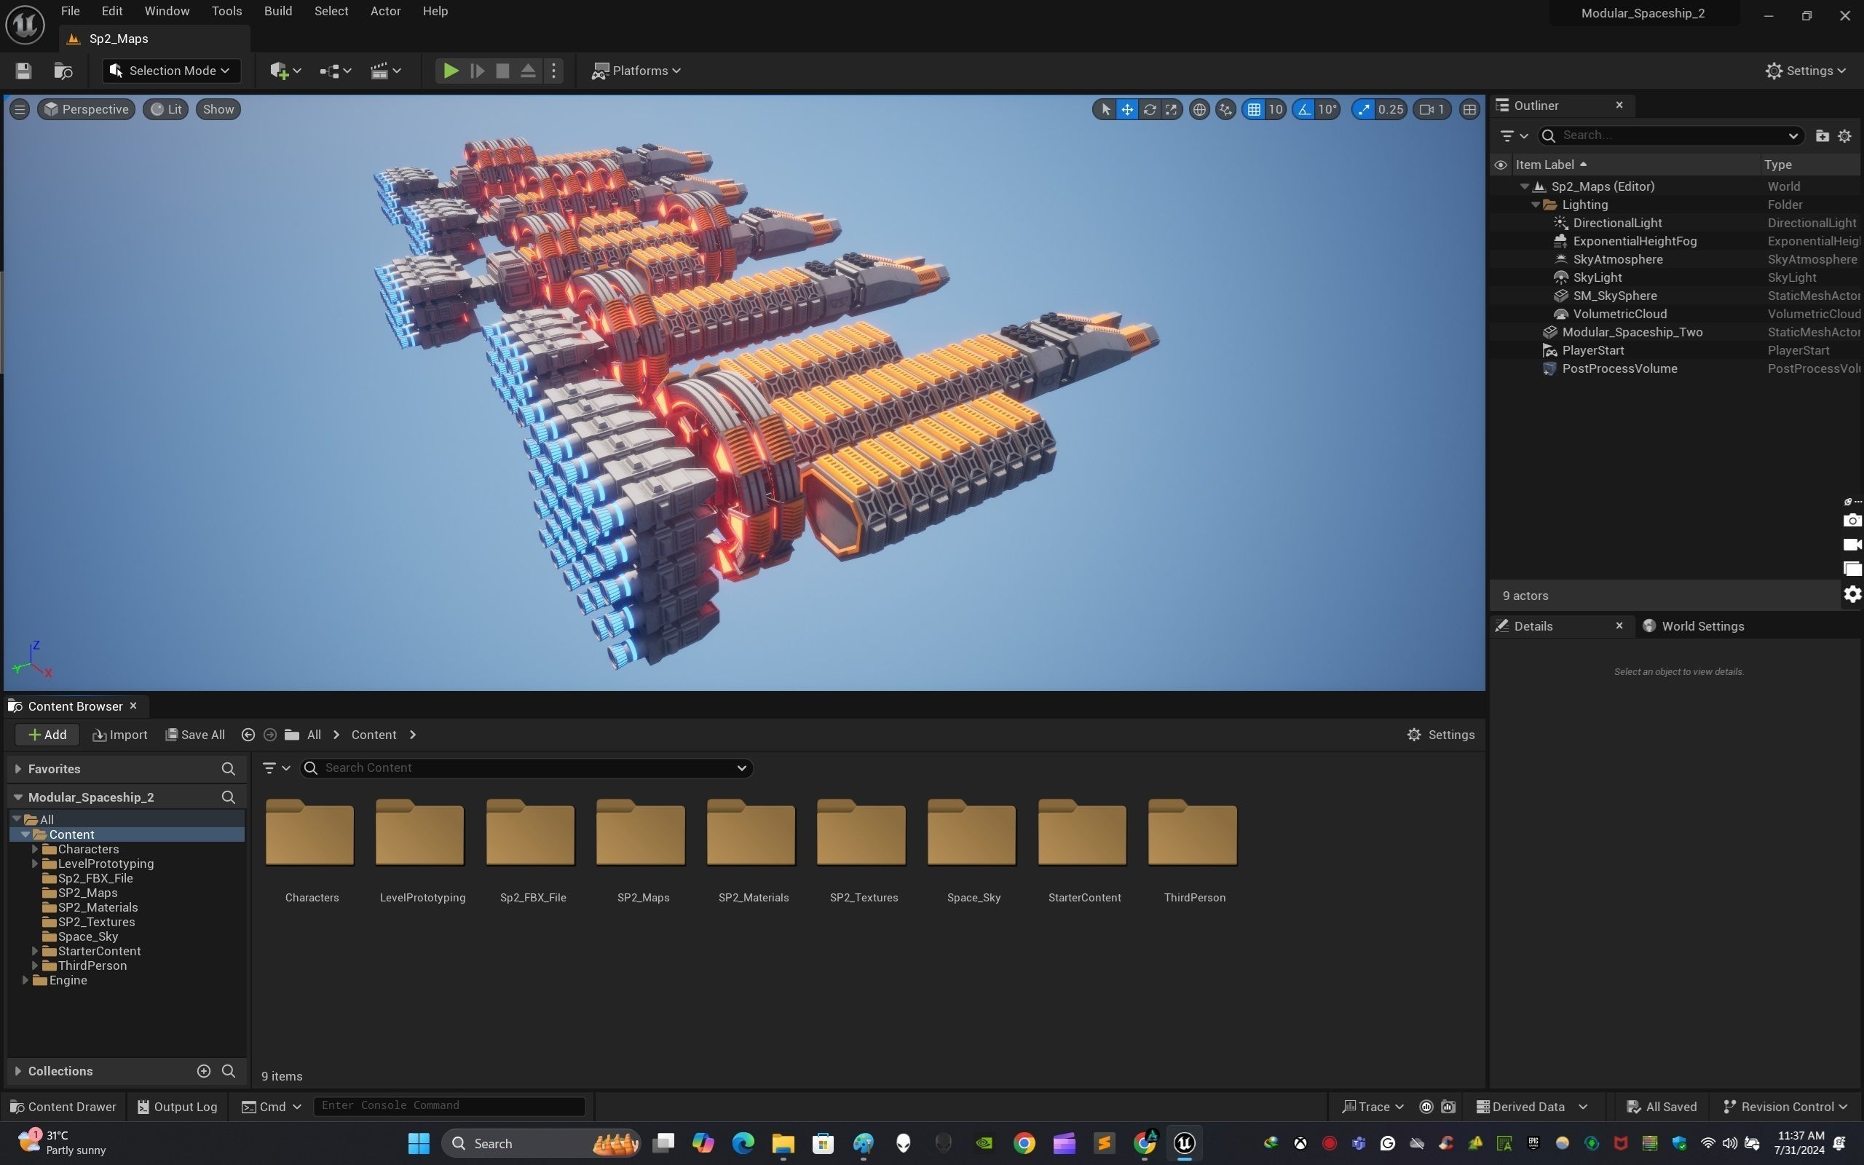Open the grid snap size value 10
Image resolution: width=1864 pixels, height=1165 pixels.
point(1276,109)
